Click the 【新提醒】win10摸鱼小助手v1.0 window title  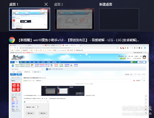tap(79, 40)
